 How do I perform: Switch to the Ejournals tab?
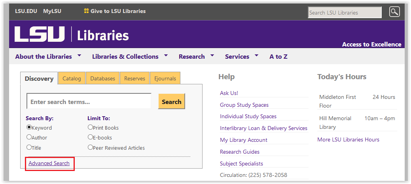click(165, 78)
